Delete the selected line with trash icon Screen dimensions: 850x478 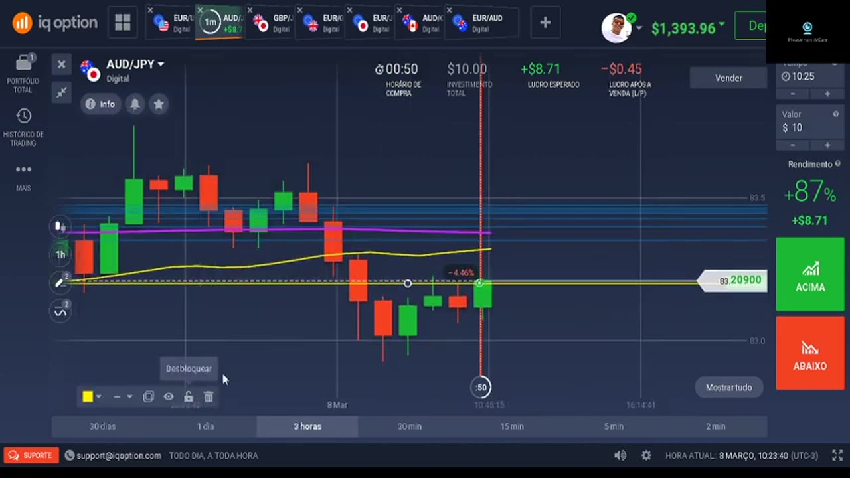pos(209,397)
